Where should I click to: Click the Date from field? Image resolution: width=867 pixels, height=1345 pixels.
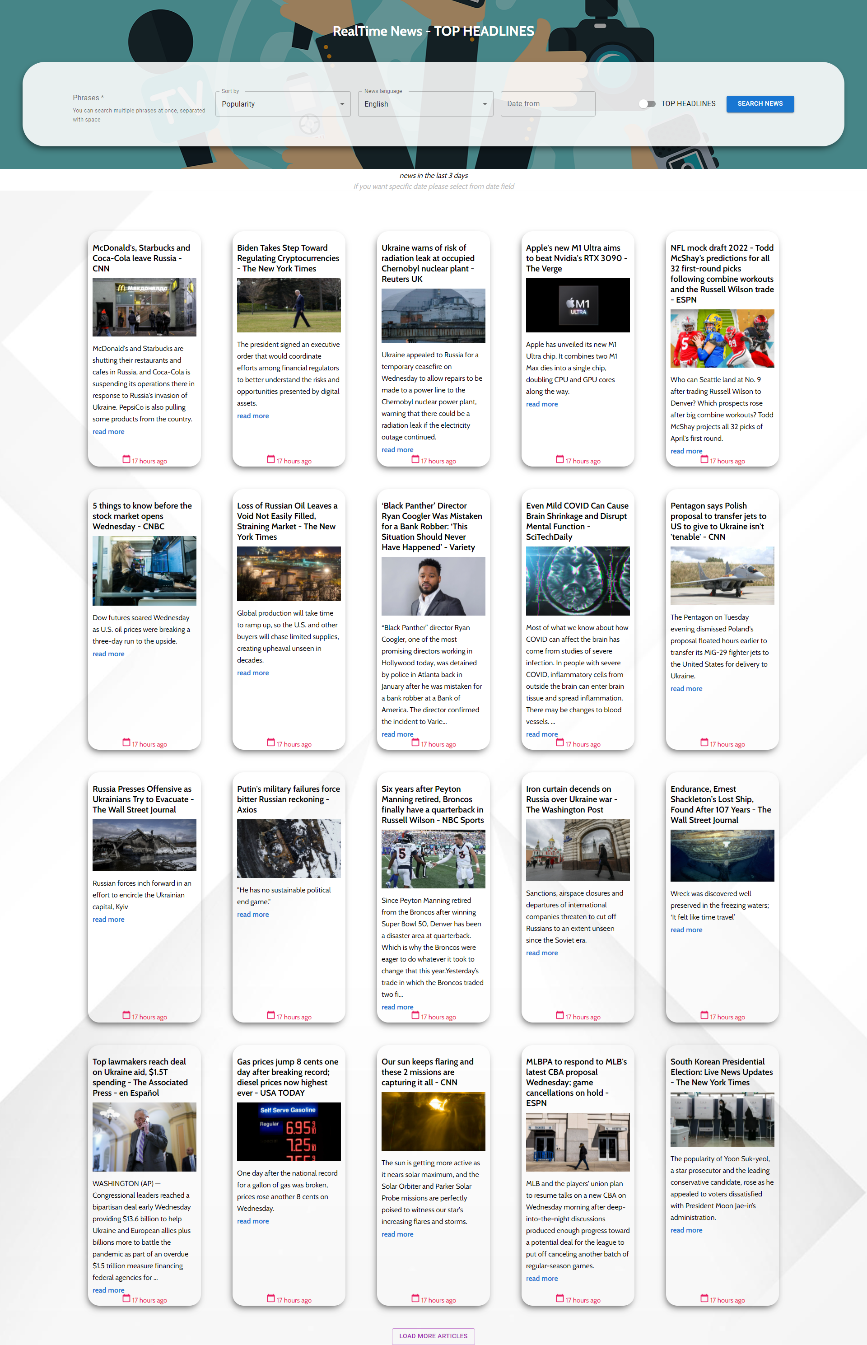click(547, 103)
